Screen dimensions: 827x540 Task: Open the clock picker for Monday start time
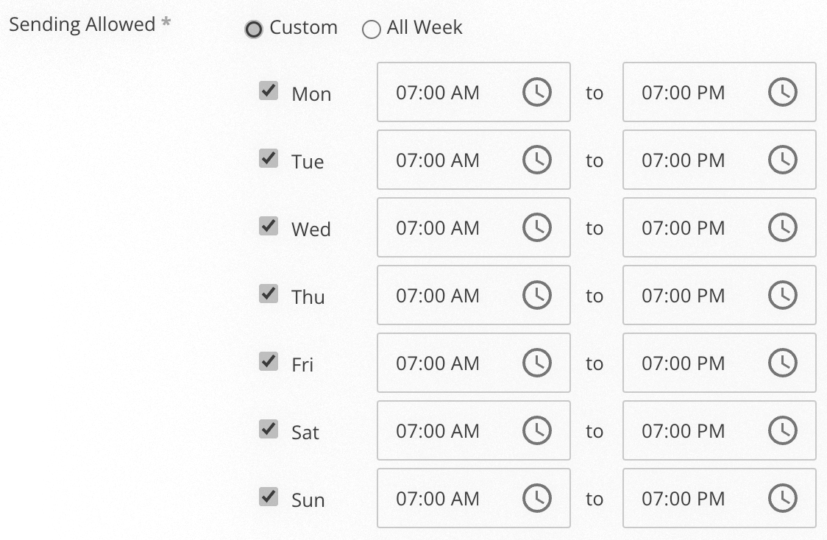pyautogui.click(x=538, y=92)
